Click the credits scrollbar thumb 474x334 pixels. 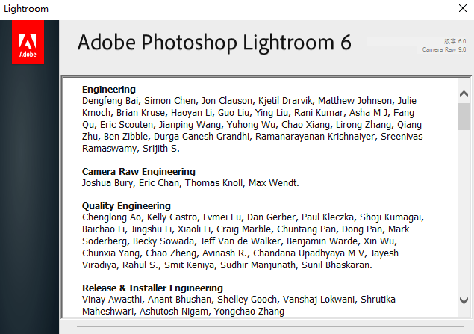click(464, 116)
